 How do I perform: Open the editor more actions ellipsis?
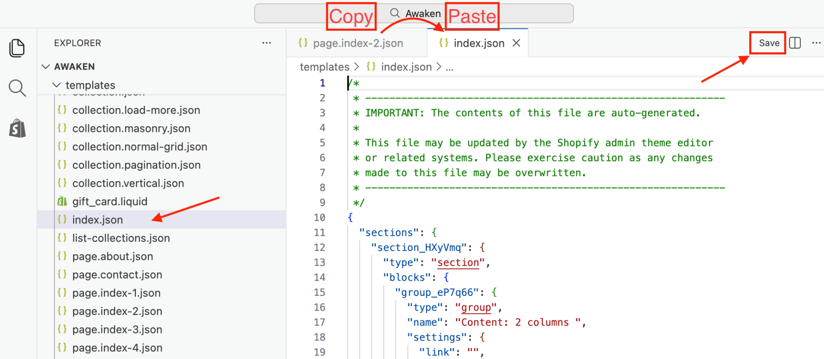pyautogui.click(x=816, y=43)
